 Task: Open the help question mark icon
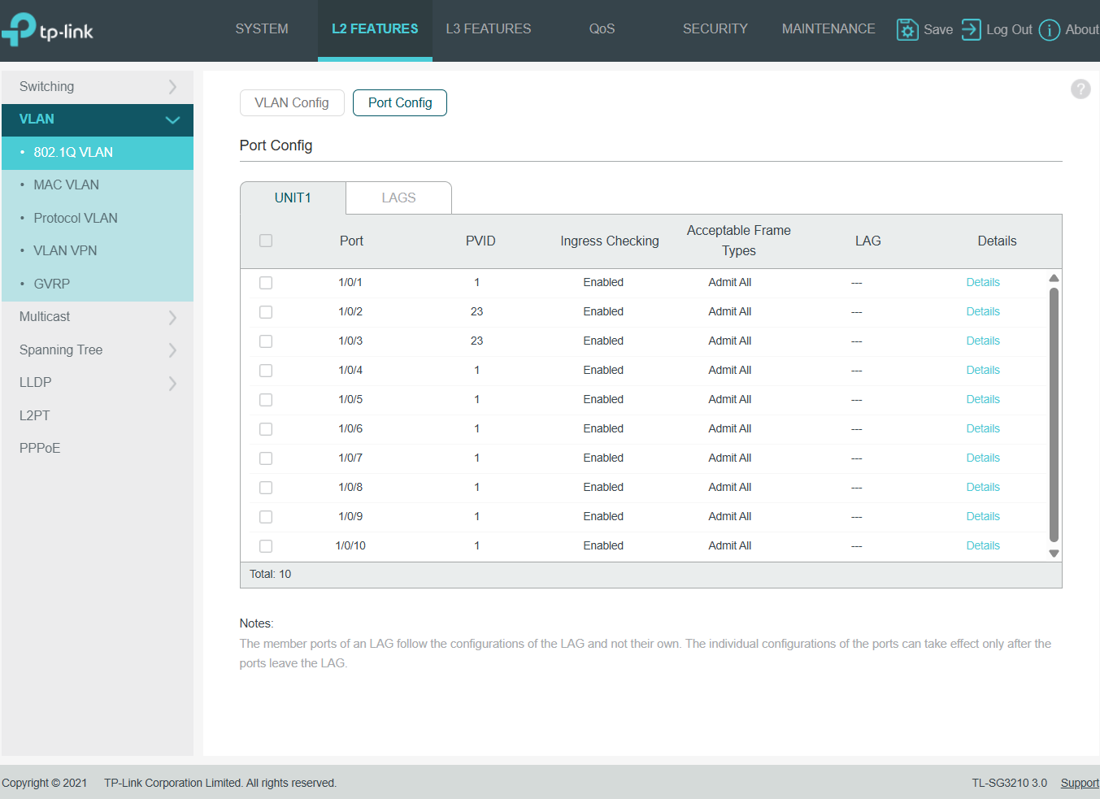[1080, 89]
